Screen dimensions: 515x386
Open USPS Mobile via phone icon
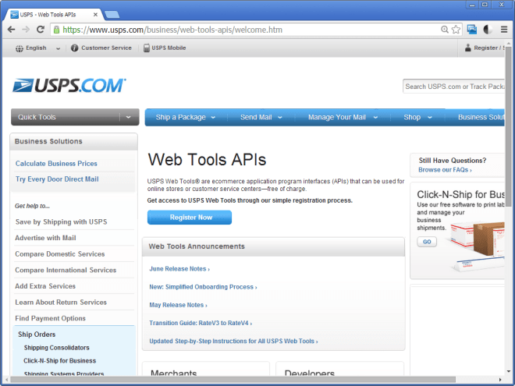point(146,48)
